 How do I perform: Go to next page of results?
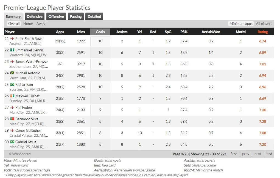click(258, 154)
